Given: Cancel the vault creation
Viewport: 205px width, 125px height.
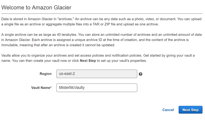Looking at the screenshot, I should 168,110.
